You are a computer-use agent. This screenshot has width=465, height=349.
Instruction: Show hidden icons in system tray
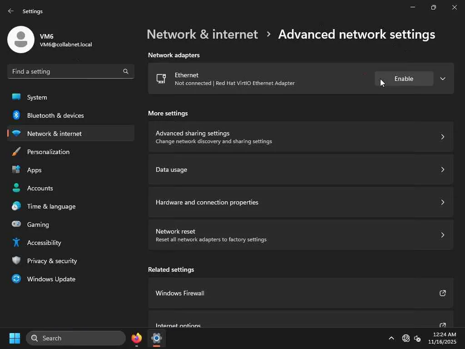[391, 338]
